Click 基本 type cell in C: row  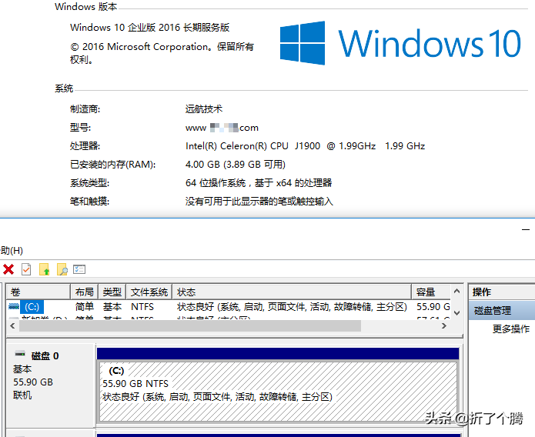pyautogui.click(x=112, y=307)
